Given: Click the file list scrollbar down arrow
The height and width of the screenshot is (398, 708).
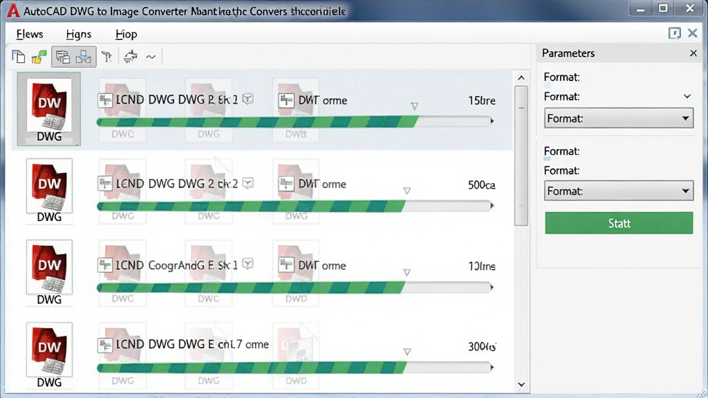Looking at the screenshot, I should click(521, 385).
